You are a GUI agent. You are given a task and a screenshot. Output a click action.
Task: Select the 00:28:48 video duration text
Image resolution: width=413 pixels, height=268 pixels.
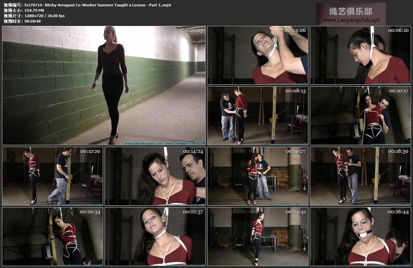(x=33, y=21)
